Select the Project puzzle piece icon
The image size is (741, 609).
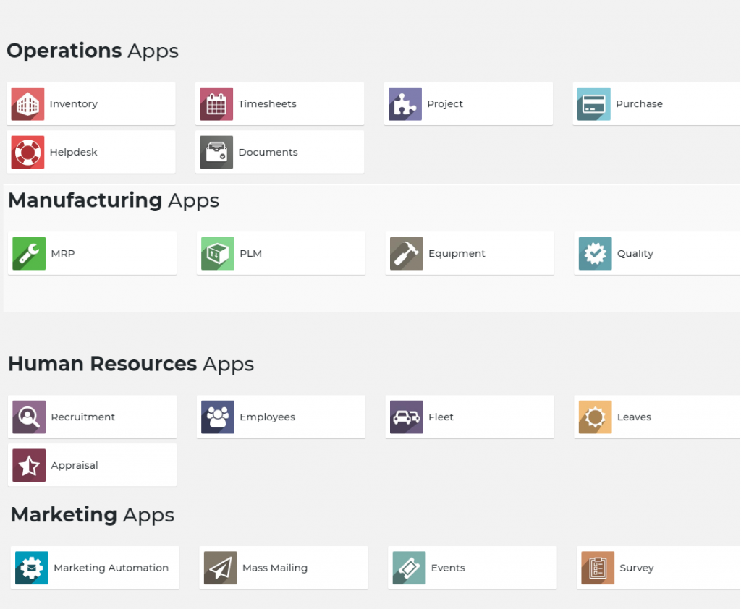[405, 104]
